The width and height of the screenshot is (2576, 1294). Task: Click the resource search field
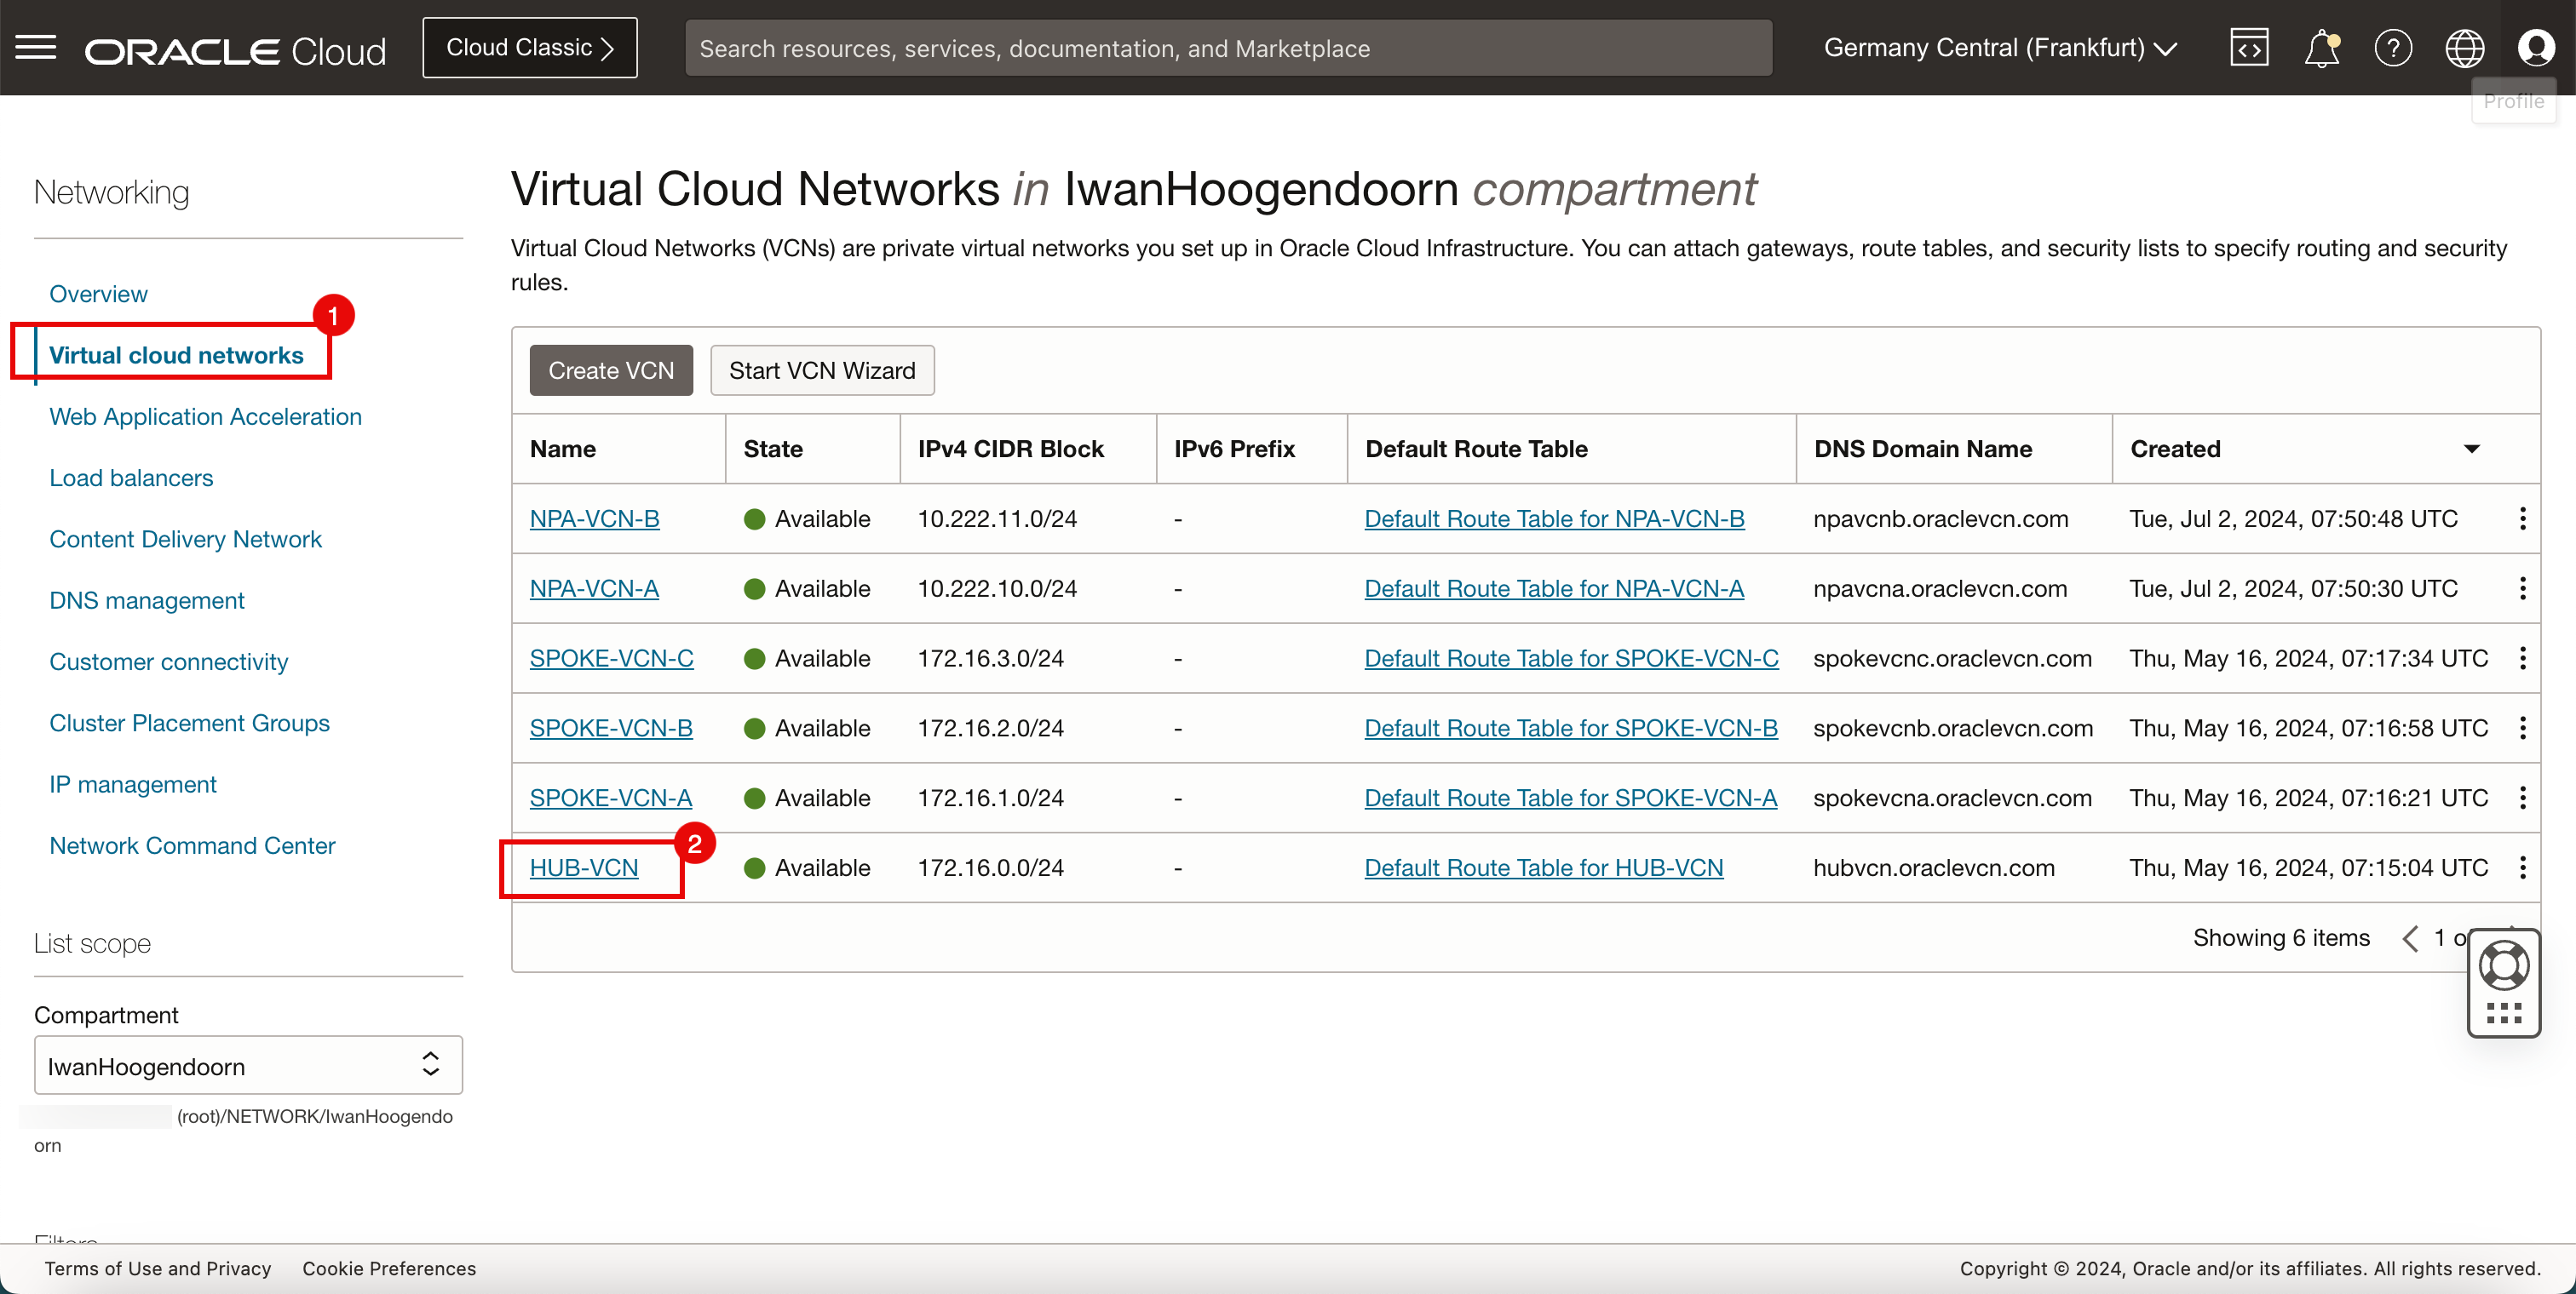[1228, 47]
